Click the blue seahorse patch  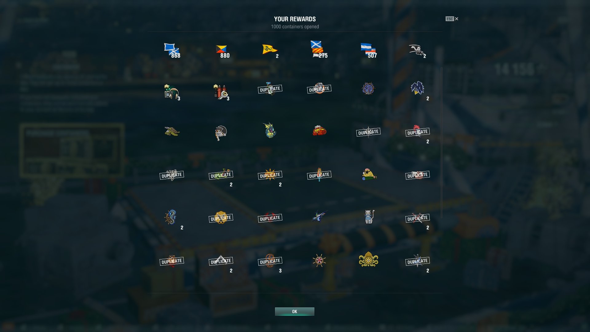pyautogui.click(x=171, y=217)
